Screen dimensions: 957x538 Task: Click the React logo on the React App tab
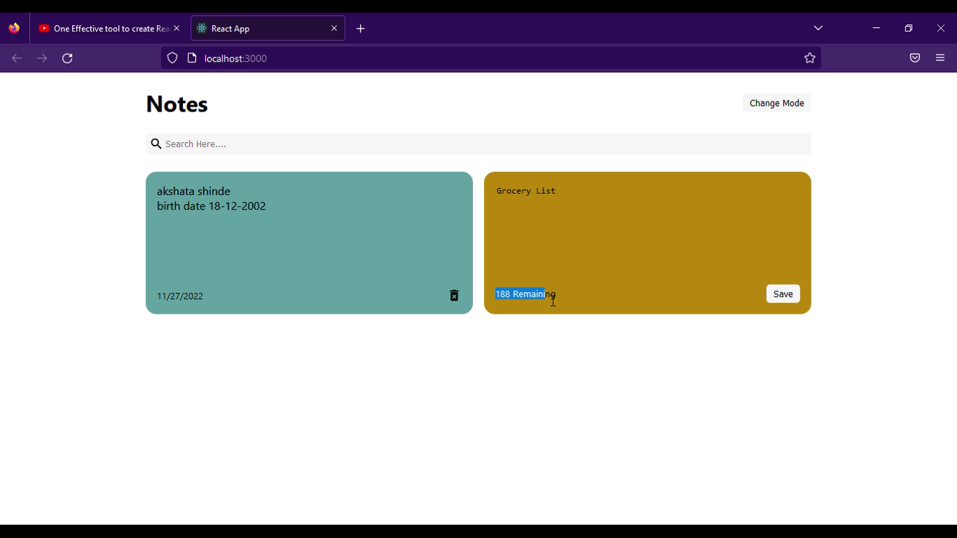coord(201,29)
